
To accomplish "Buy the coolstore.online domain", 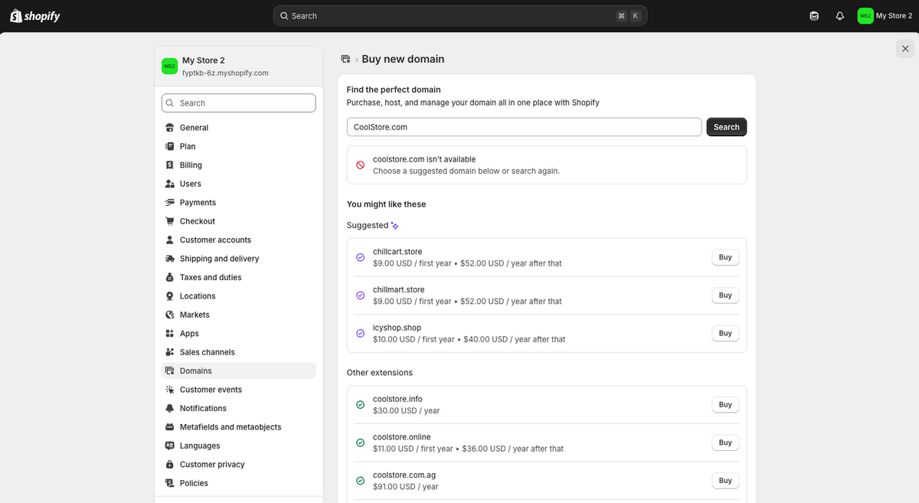I will point(725,443).
